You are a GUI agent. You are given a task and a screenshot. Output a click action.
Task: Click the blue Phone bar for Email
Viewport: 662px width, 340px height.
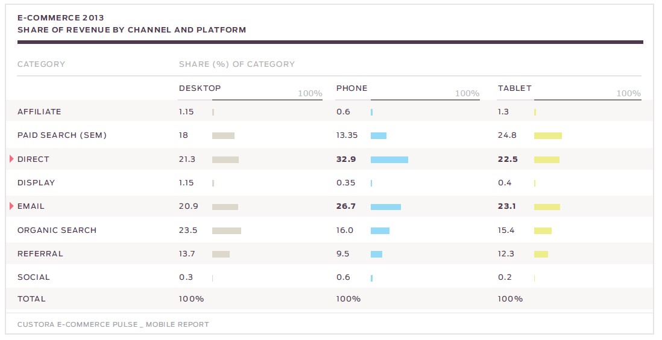point(385,207)
